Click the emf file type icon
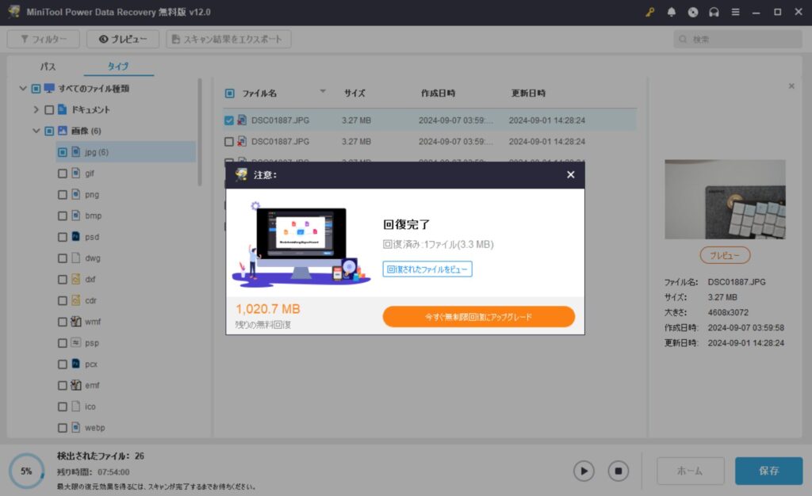Image resolution: width=812 pixels, height=496 pixels. 75,385
